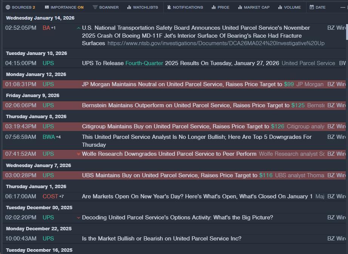Open the Price filter
This screenshot has height=254, width=348.
[220, 7]
